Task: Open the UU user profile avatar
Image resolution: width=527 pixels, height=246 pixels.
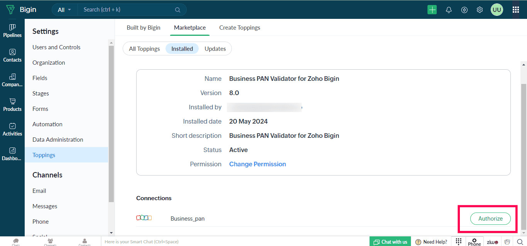Action: (497, 10)
